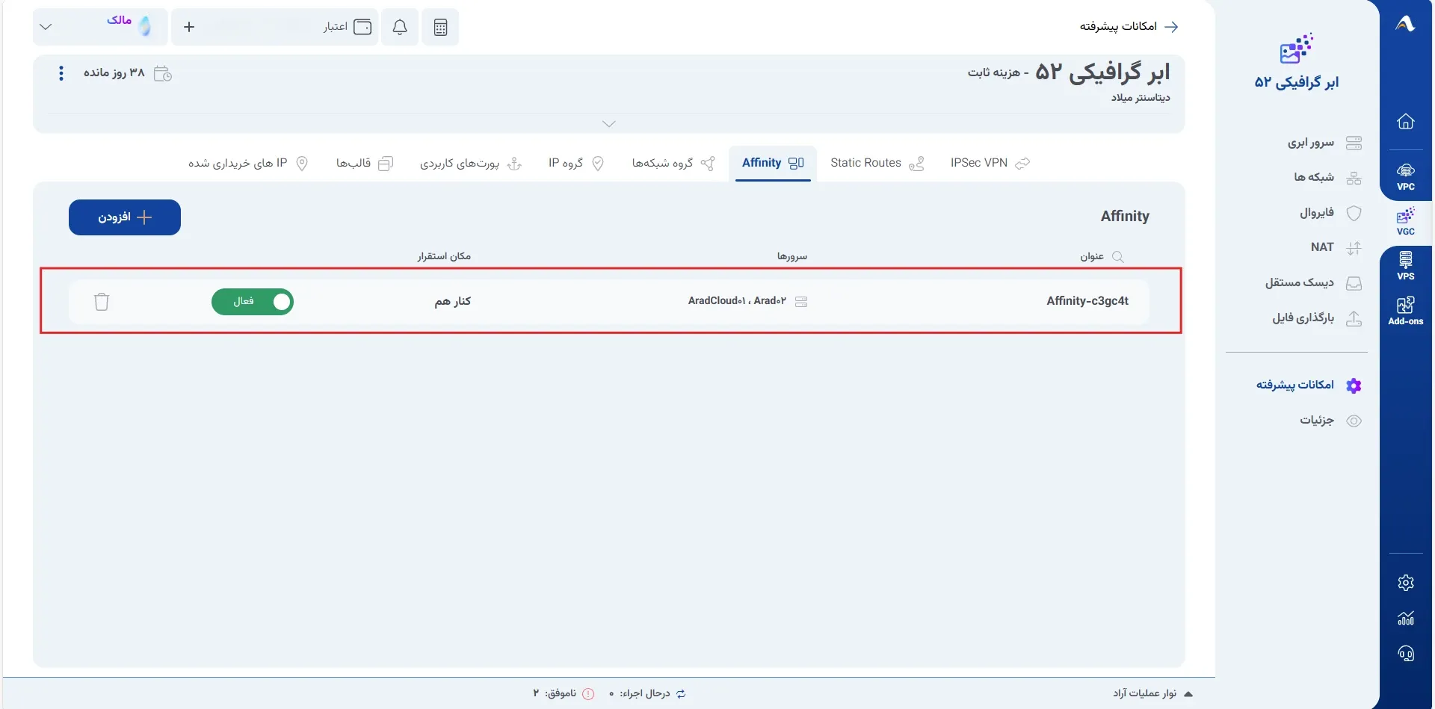Open Add-ons in blue sidebar
Image resolution: width=1435 pixels, height=709 pixels.
tap(1405, 311)
